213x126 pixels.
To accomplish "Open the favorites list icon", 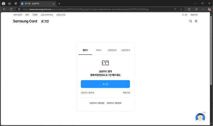I will coord(197,9).
